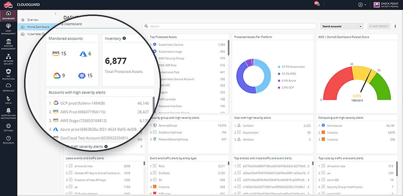
Task: Open Asset Management from the sidebar
Action: coord(9,29)
